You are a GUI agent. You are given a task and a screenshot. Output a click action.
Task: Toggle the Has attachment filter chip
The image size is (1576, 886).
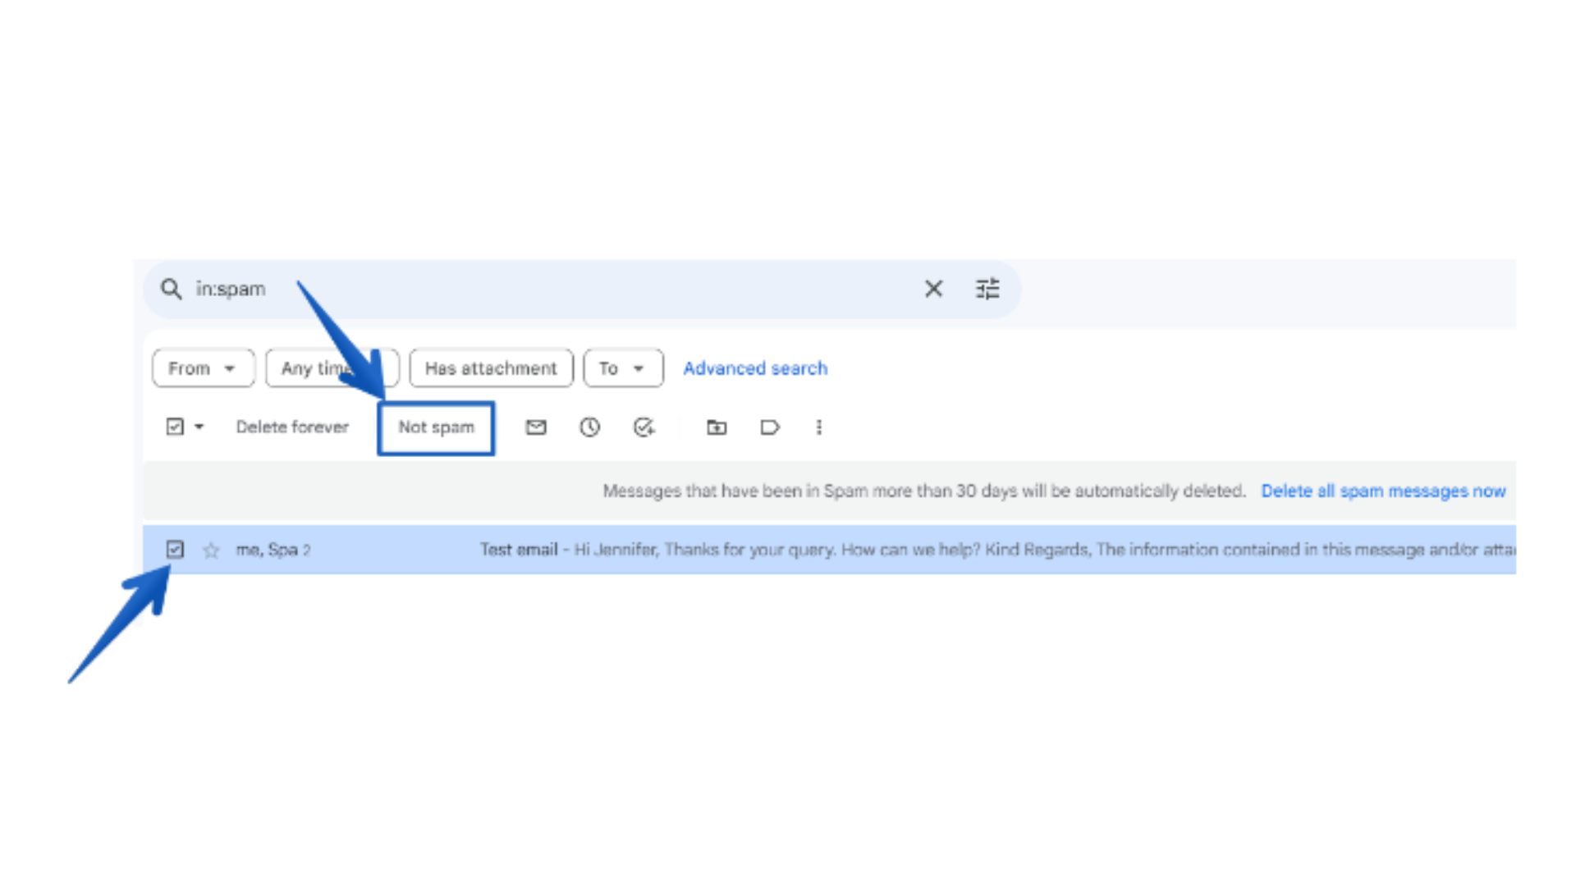491,368
